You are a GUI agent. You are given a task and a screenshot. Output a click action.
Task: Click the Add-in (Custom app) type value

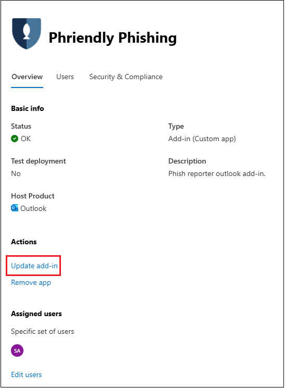(x=202, y=139)
